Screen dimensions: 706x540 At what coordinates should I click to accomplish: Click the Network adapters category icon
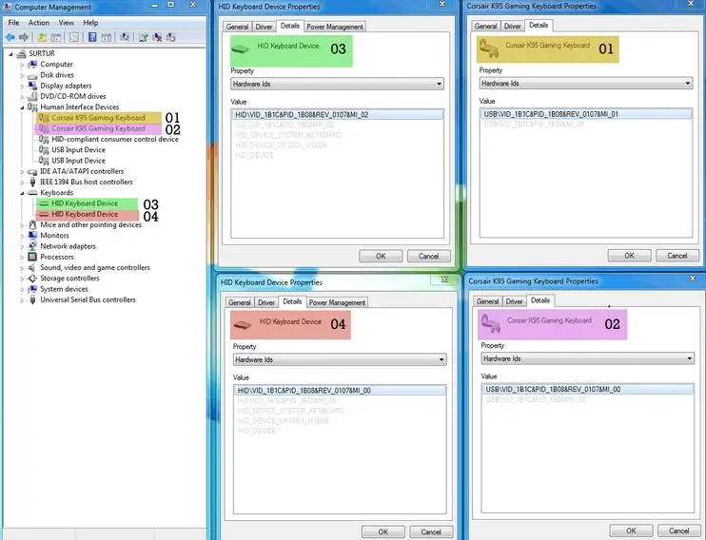tap(32, 246)
